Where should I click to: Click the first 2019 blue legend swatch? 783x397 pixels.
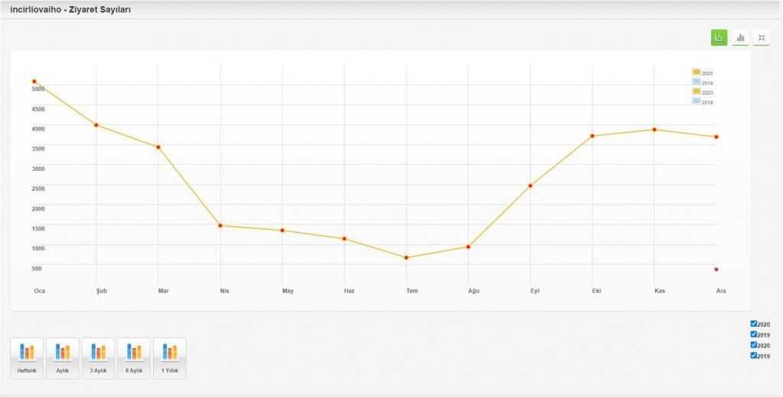point(696,82)
